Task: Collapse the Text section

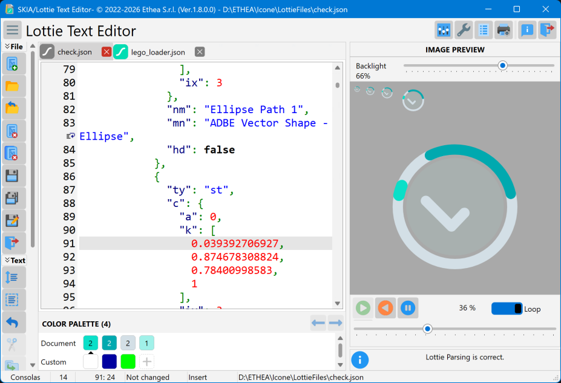Action: (15, 260)
